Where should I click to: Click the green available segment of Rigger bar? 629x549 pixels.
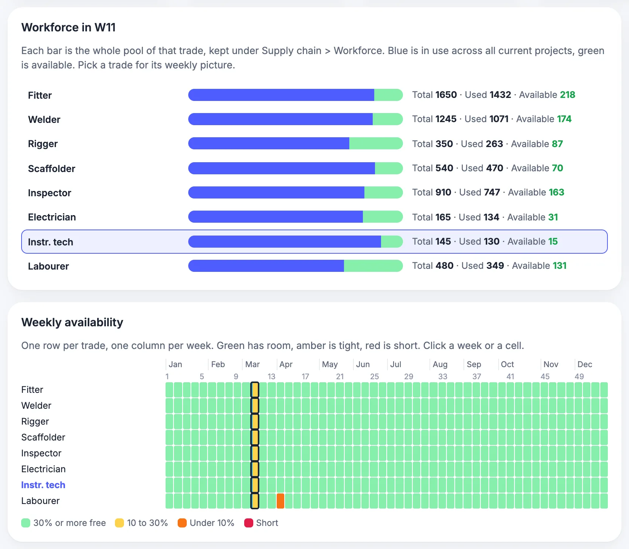[376, 144]
